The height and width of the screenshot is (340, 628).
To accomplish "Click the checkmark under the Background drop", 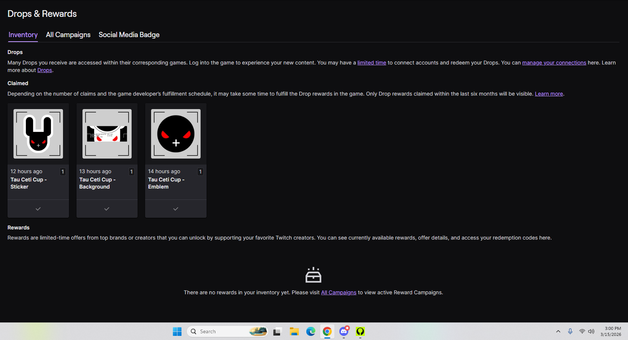I will 107,209.
